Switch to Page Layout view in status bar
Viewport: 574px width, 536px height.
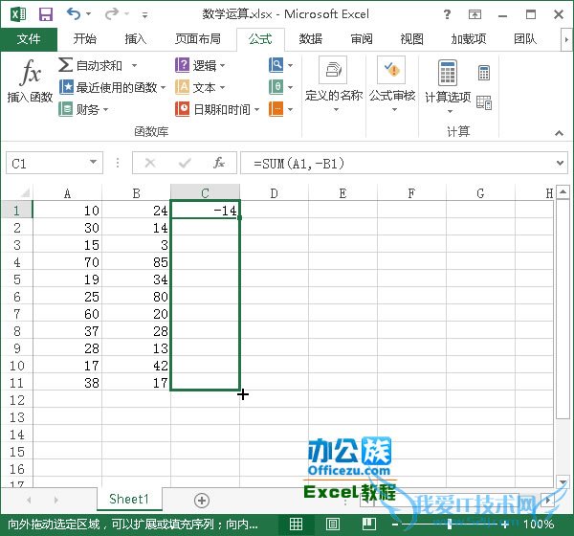click(x=332, y=525)
